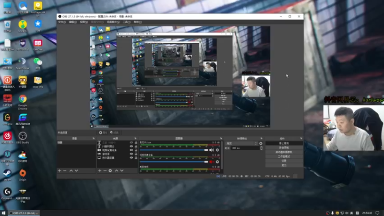
Task: Open Steam desktop shortcut
Action: (7, 175)
